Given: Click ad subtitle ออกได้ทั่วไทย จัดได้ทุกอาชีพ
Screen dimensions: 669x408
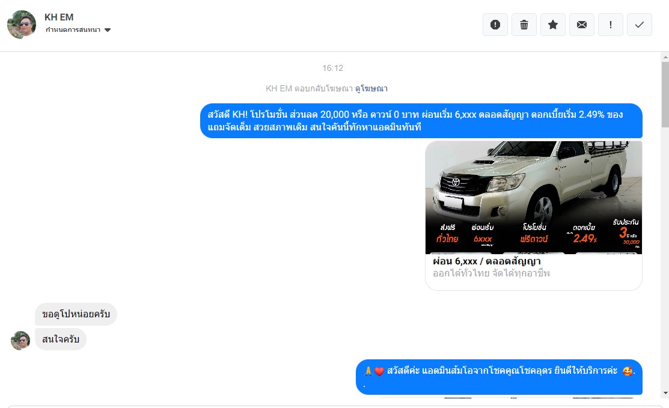Looking at the screenshot, I should [x=491, y=273].
